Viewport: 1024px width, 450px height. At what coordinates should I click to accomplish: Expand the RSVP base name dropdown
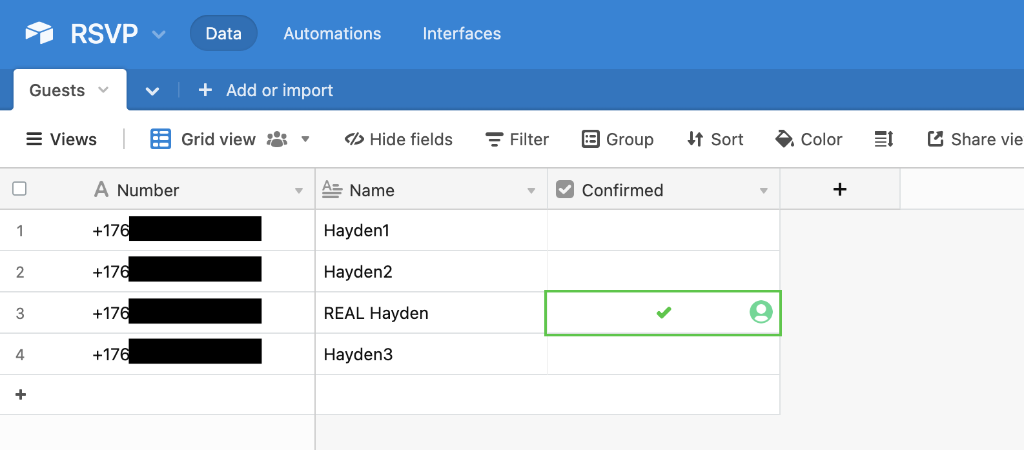pos(159,34)
